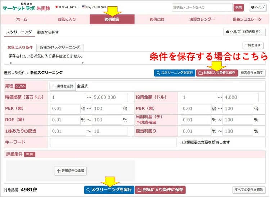
Task: Click the 対象銘柄 4981件 count
Action: (21, 190)
